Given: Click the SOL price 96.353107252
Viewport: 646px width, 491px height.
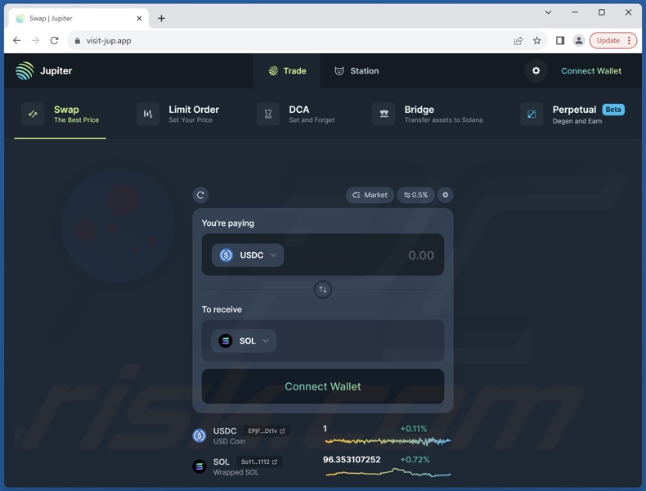Looking at the screenshot, I should coord(352,459).
